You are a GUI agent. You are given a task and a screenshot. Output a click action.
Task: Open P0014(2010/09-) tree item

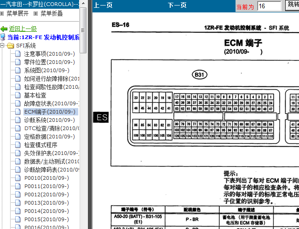(47, 211)
